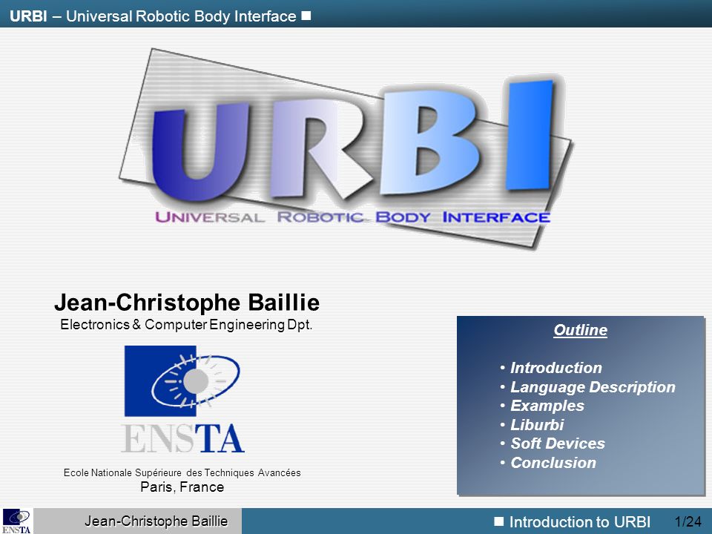Click the large ENSTA logo image
This screenshot has height=534, width=712.
[182, 399]
